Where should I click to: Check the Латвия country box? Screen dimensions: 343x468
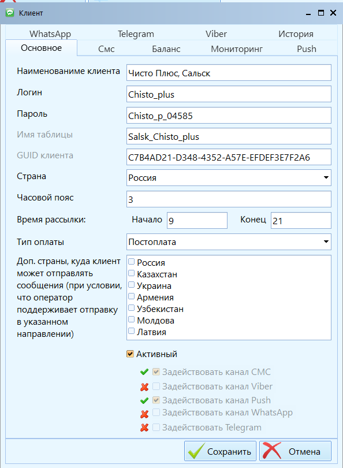pos(131,330)
